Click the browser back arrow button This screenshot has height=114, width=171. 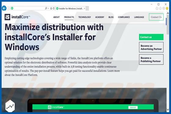(x=4, y=8)
